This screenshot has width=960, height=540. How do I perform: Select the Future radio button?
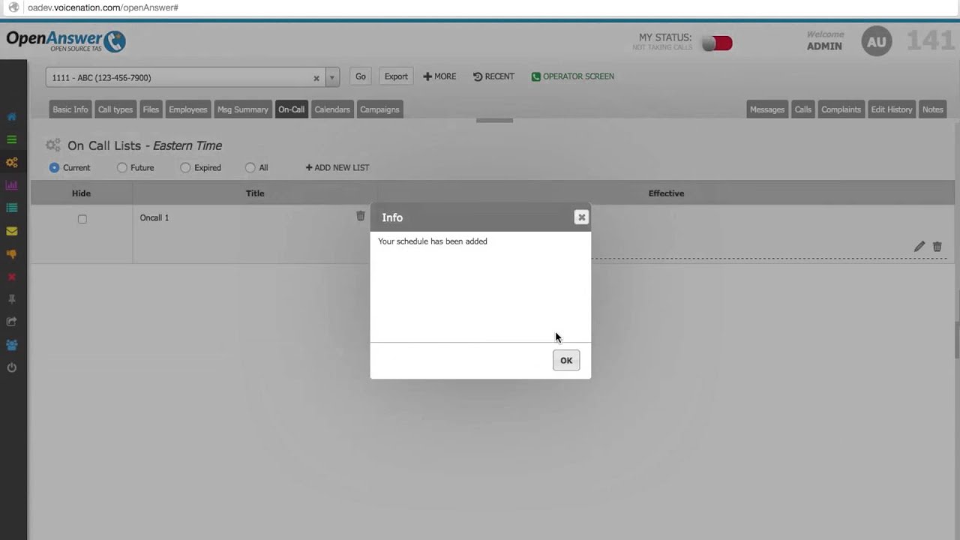[121, 168]
